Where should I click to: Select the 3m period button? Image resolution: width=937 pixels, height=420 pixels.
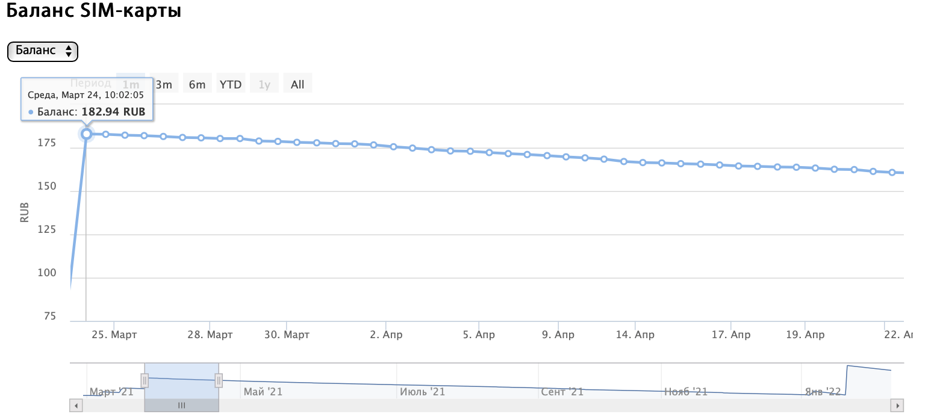pyautogui.click(x=163, y=84)
